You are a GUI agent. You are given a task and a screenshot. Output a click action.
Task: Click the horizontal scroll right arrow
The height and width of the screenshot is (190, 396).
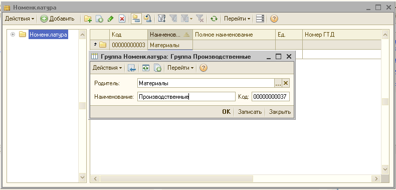pyautogui.click(x=376, y=178)
